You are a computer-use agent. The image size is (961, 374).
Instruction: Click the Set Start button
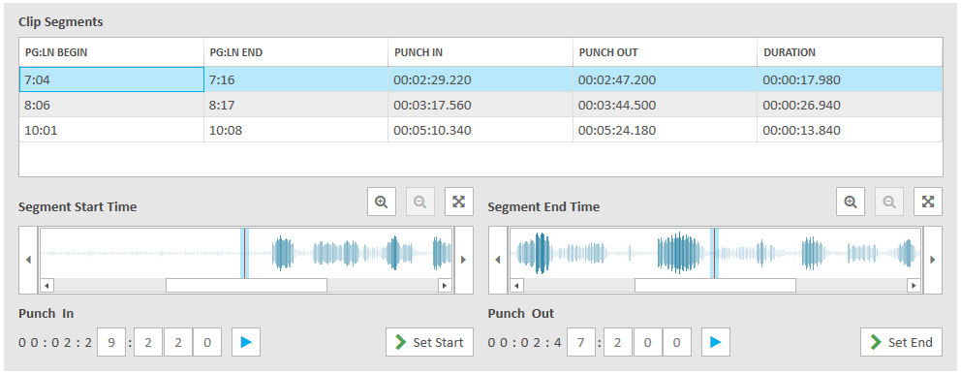(x=429, y=342)
